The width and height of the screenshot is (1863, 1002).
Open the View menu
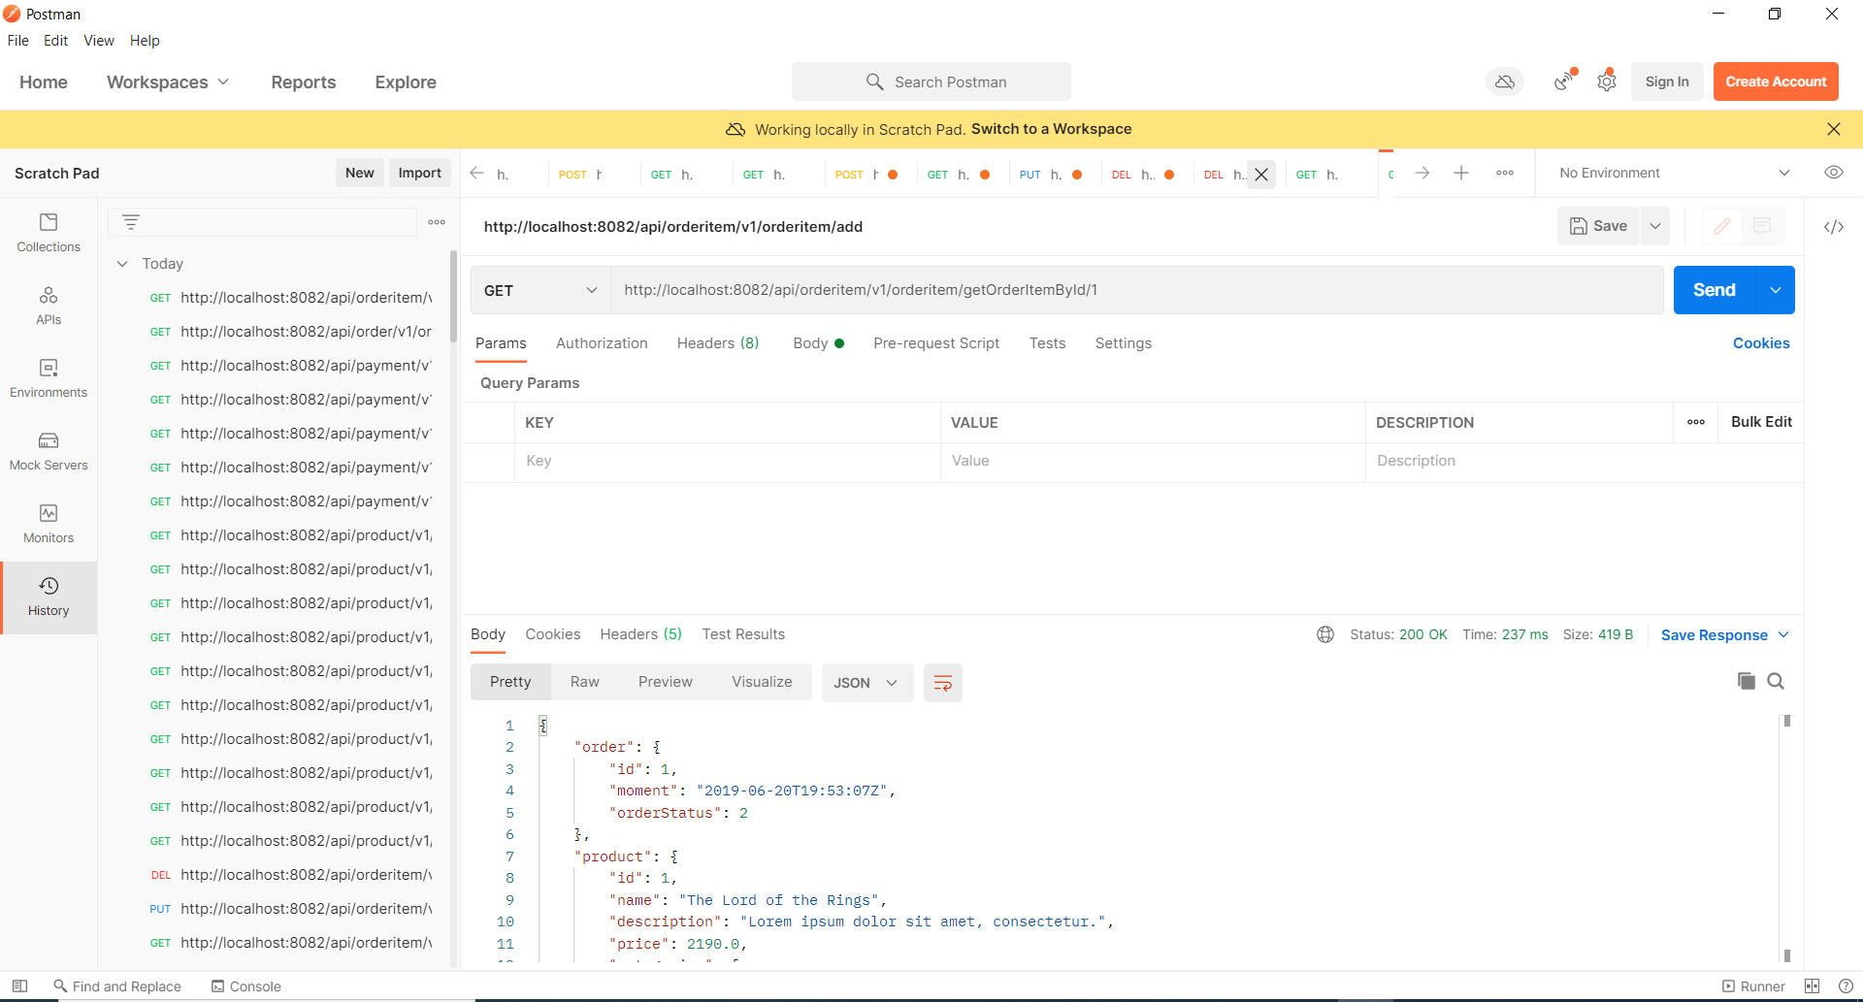[99, 41]
